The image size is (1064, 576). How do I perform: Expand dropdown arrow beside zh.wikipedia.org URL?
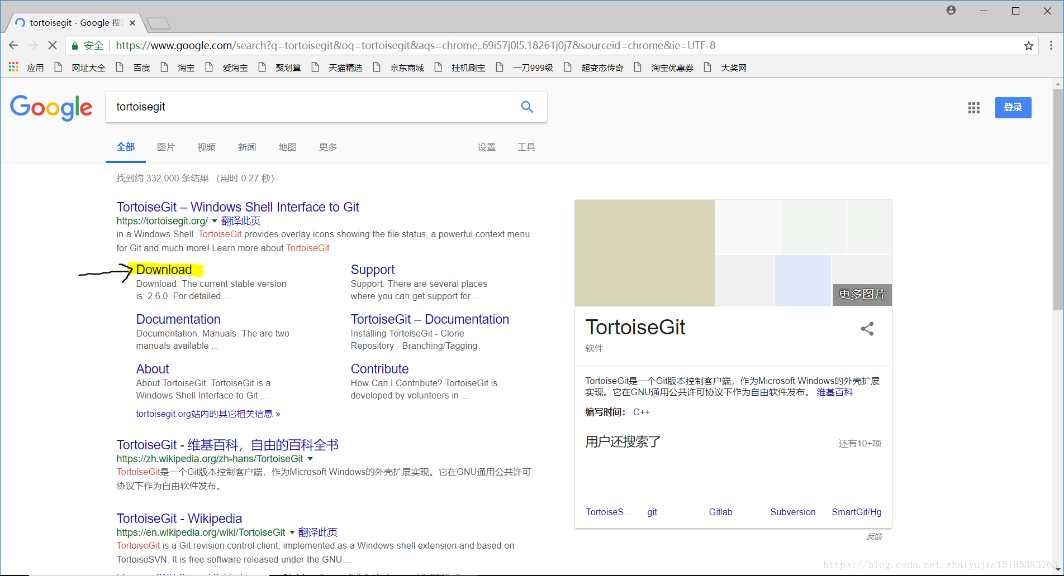pos(310,459)
